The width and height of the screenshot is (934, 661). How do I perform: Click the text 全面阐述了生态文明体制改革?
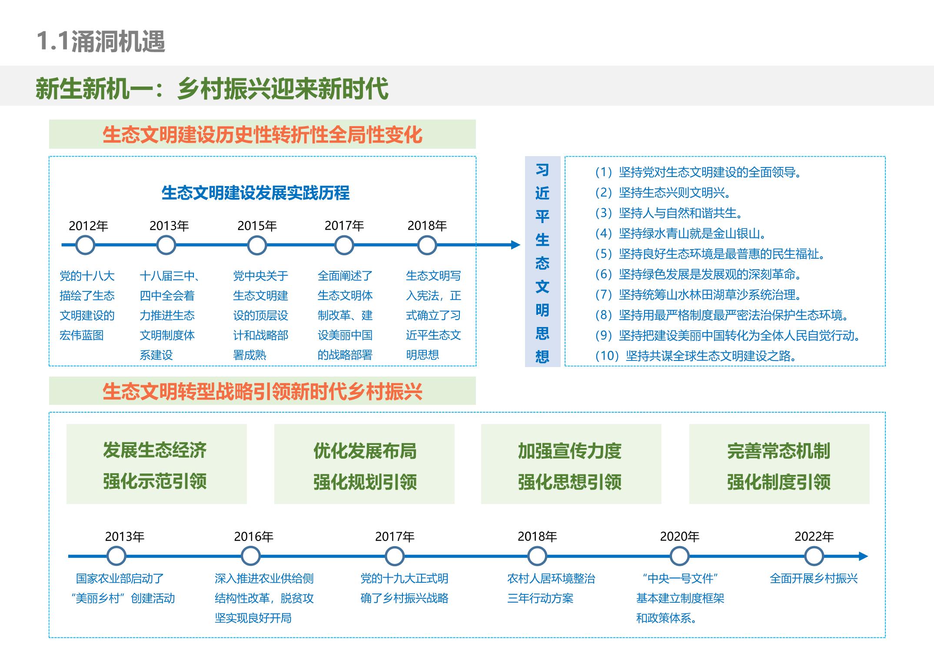(x=345, y=315)
